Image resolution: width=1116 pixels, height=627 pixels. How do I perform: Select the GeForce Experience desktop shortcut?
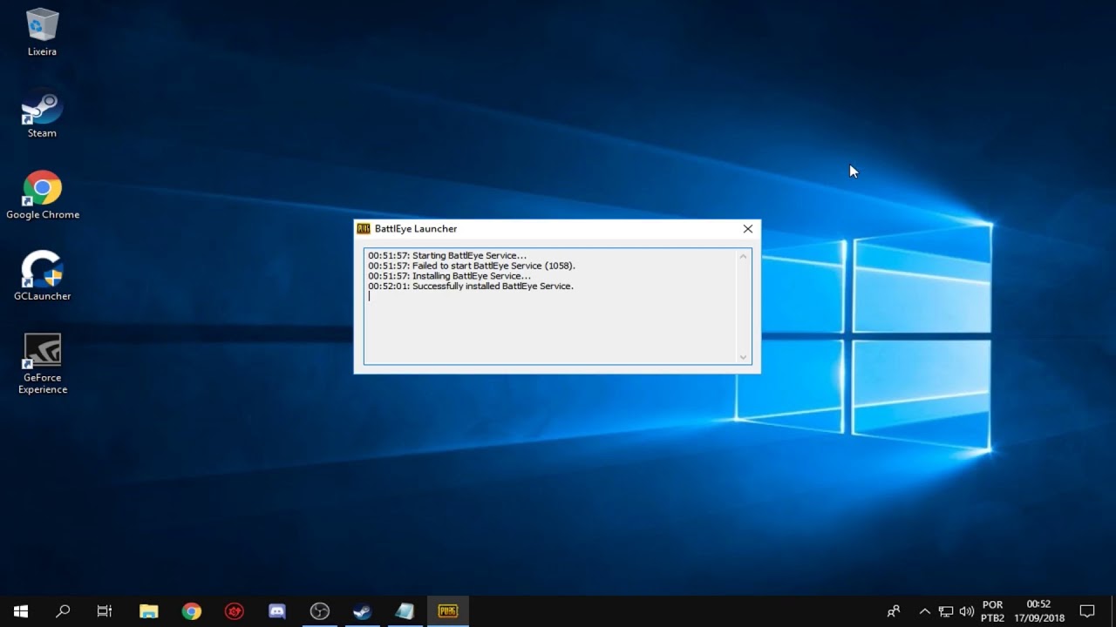click(x=42, y=364)
